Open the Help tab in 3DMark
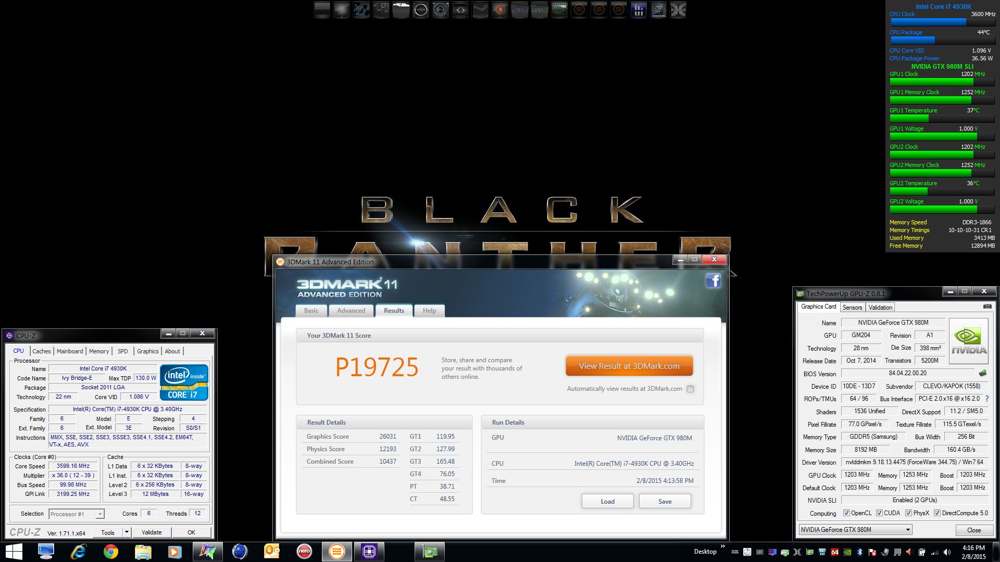 click(430, 311)
